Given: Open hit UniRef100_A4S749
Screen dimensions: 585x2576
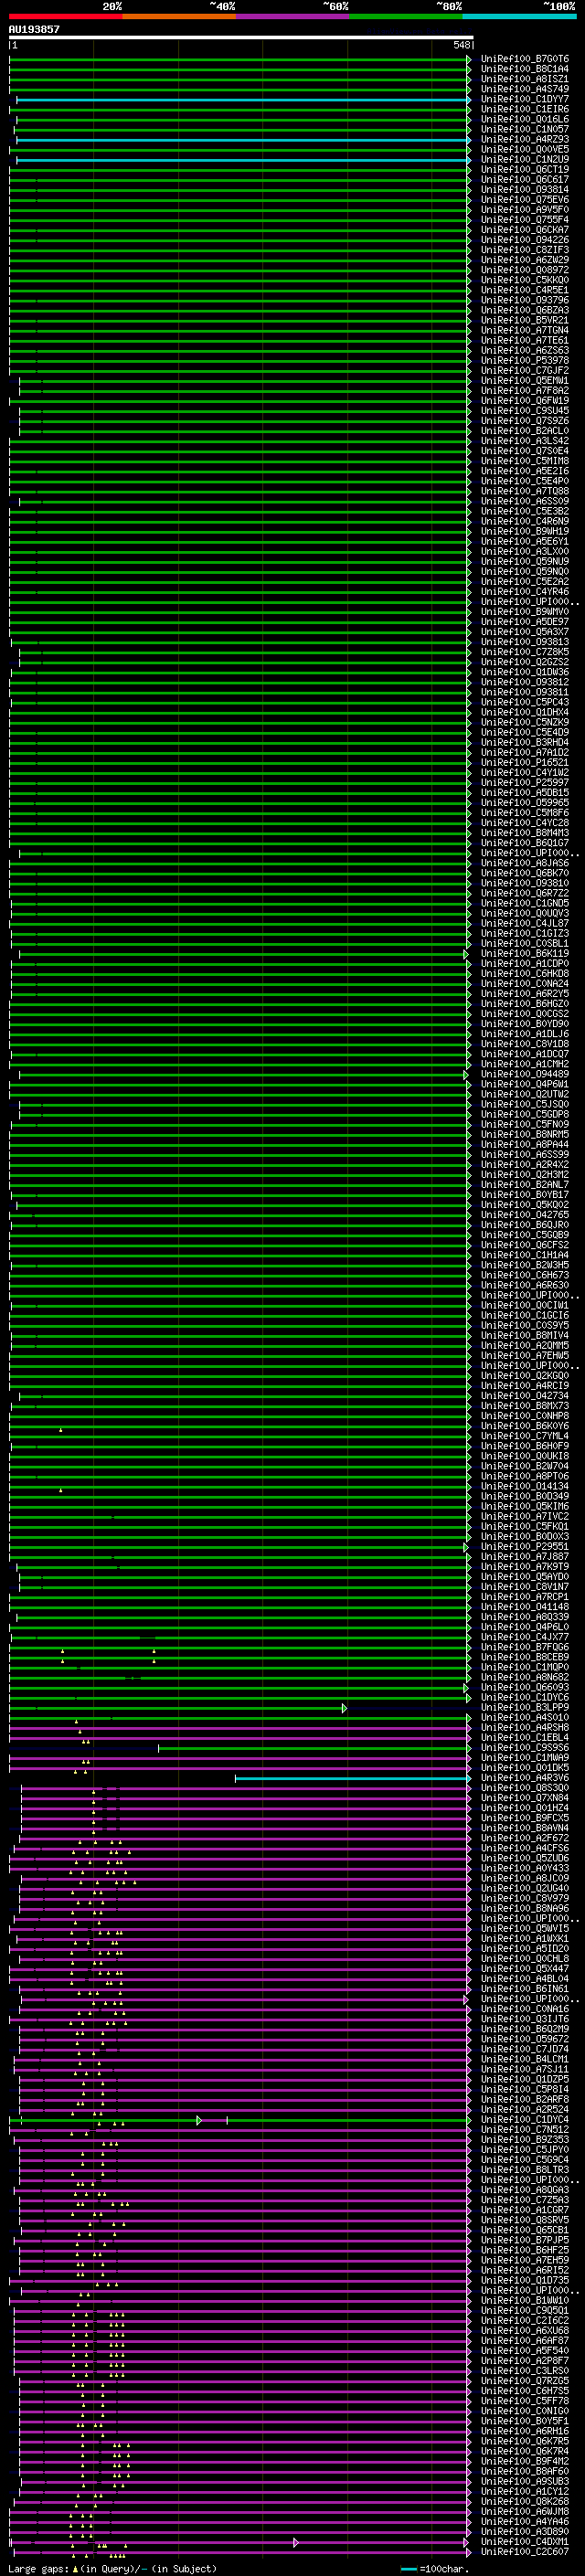Looking at the screenshot, I should (x=524, y=89).
